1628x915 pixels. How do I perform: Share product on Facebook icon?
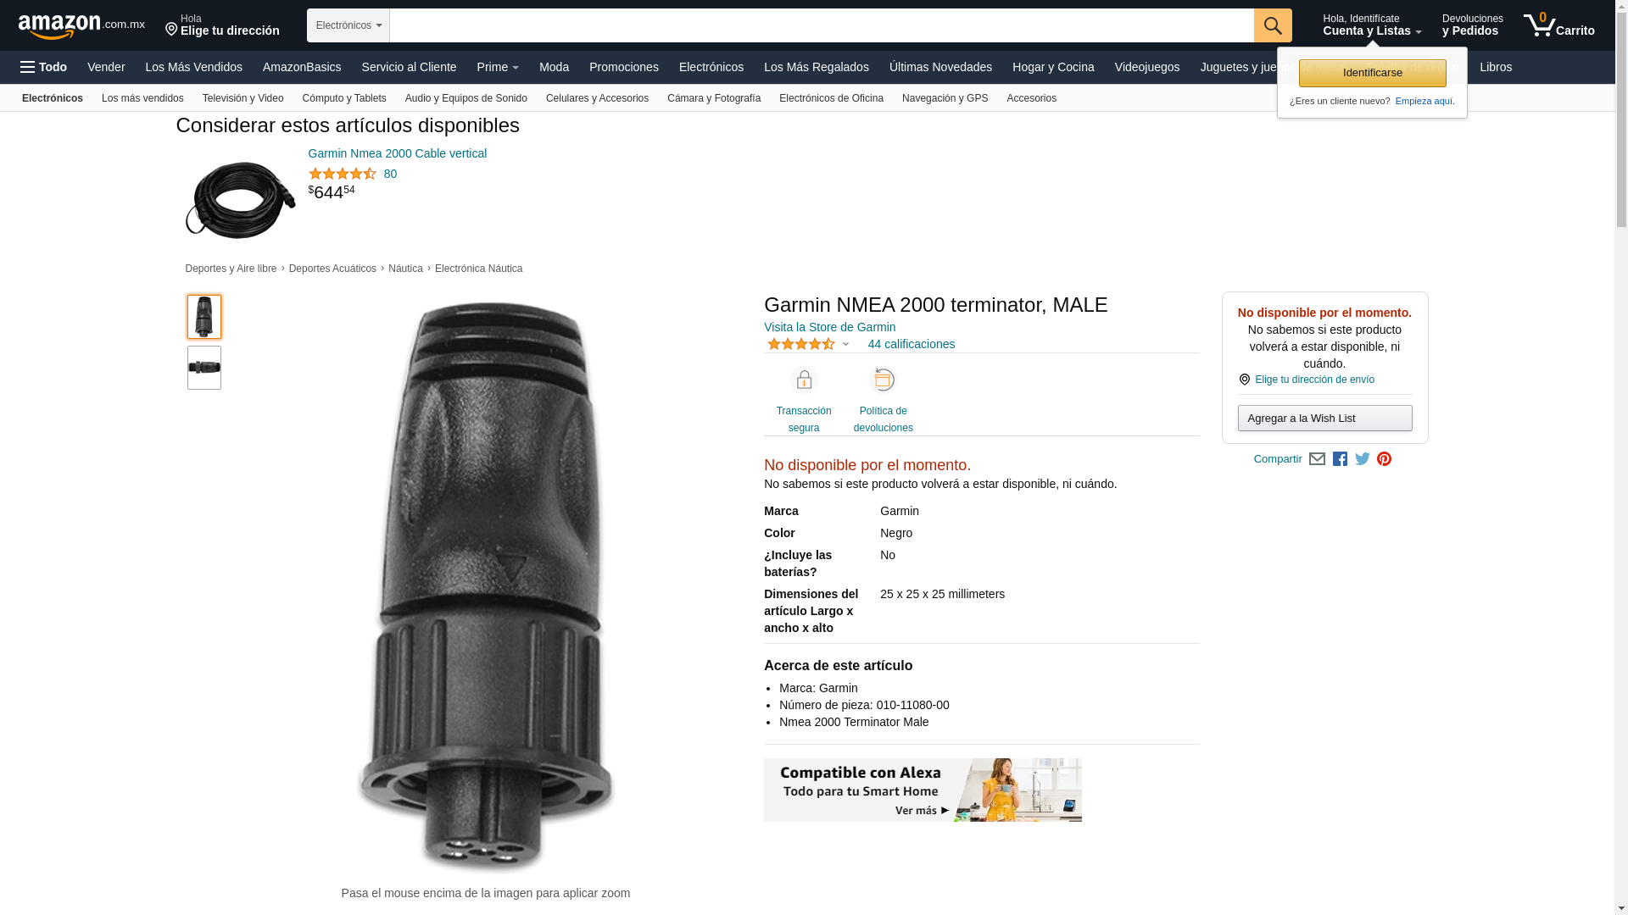[1340, 459]
